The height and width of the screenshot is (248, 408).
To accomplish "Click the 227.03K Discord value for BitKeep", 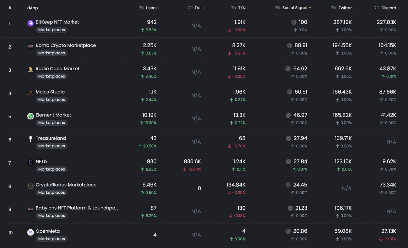I will coord(387,22).
